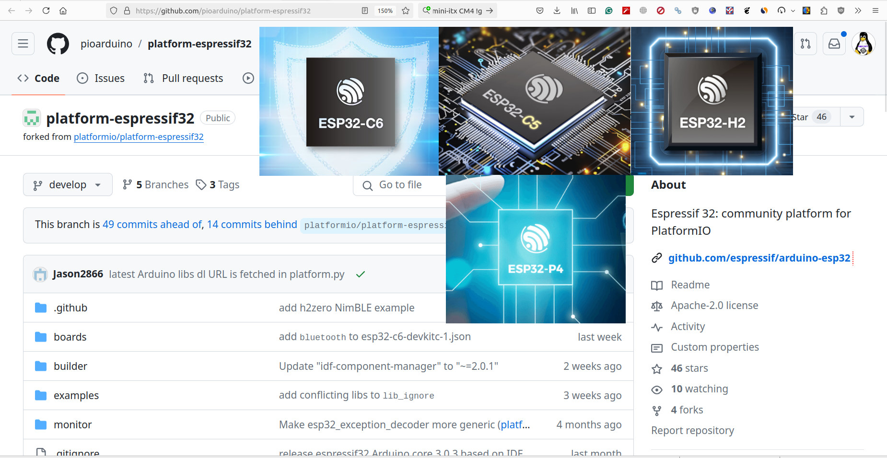View the 4 forks list
Screen dimensions: 887x458
[687, 410]
